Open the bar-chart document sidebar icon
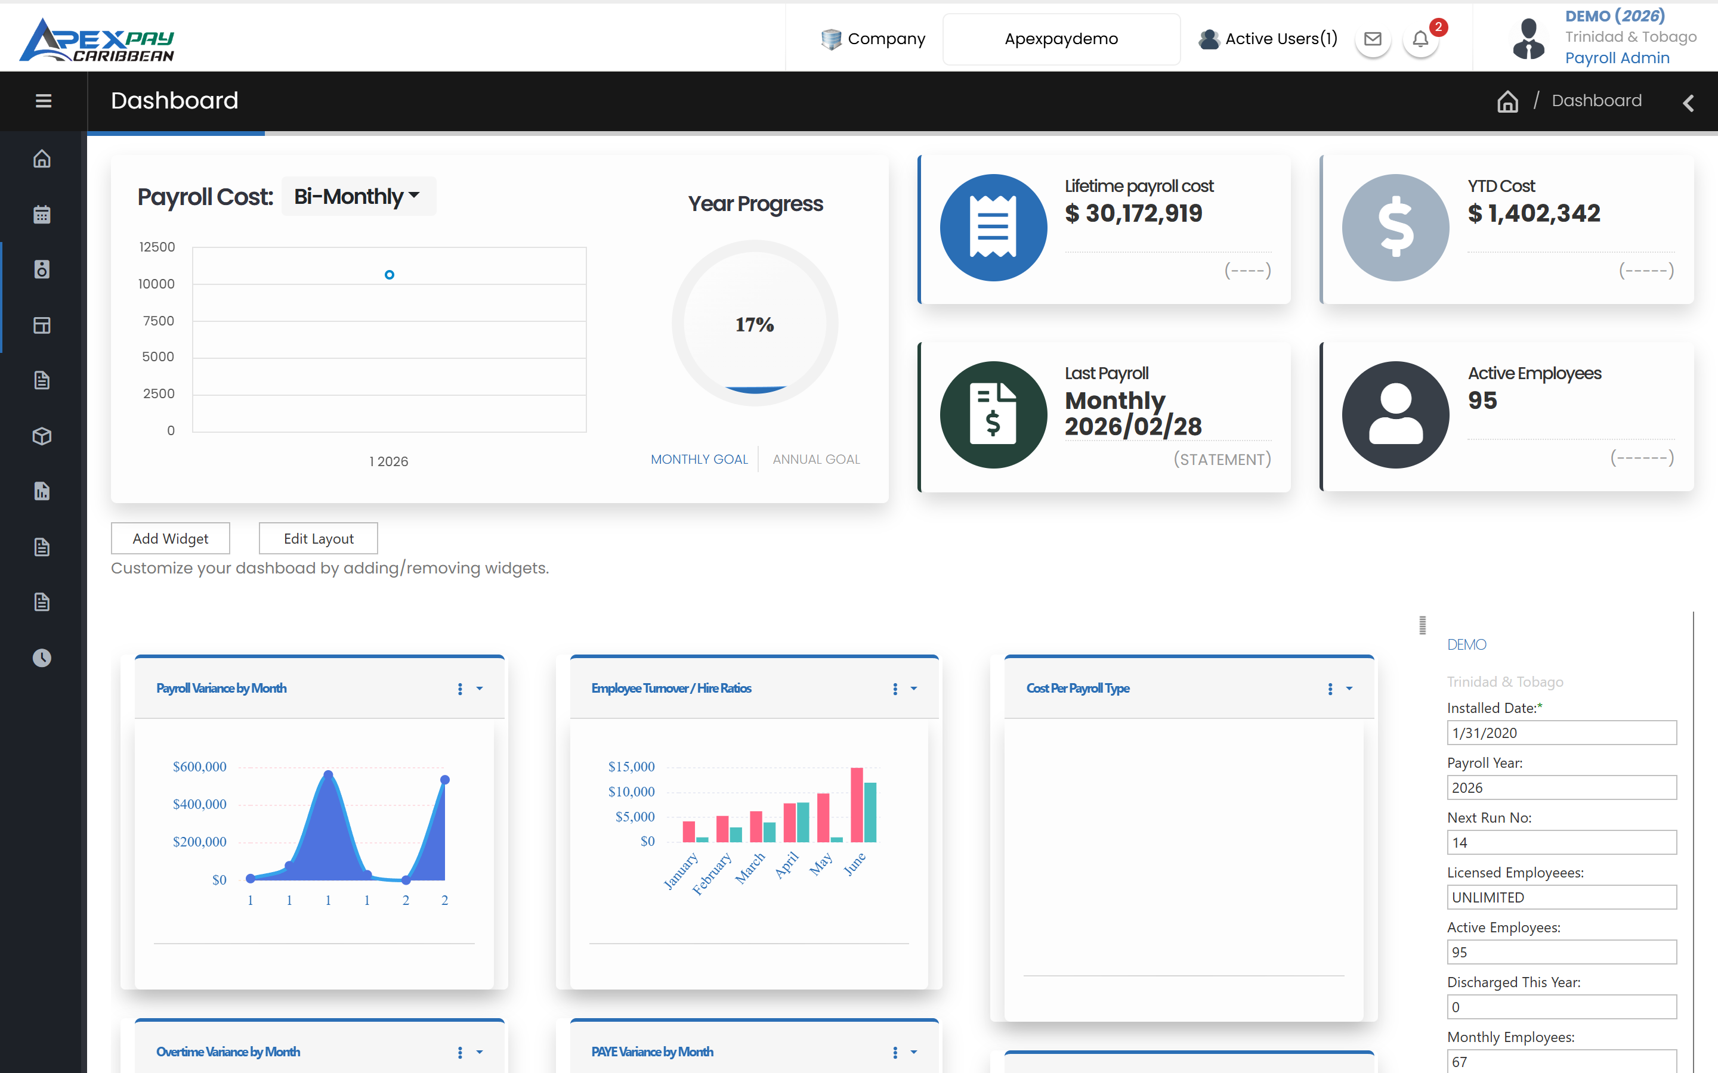This screenshot has height=1073, width=1718. [42, 491]
